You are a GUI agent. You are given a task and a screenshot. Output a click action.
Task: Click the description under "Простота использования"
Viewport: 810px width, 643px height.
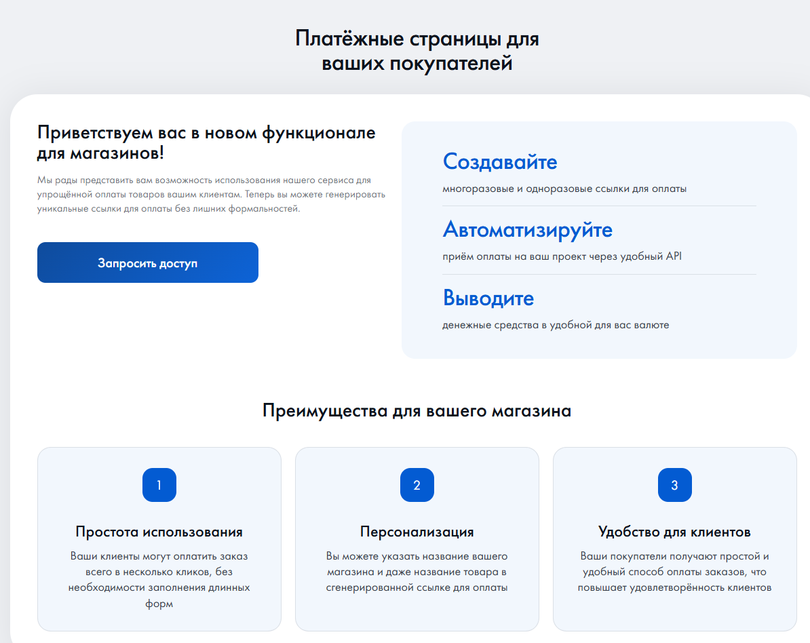tap(159, 580)
